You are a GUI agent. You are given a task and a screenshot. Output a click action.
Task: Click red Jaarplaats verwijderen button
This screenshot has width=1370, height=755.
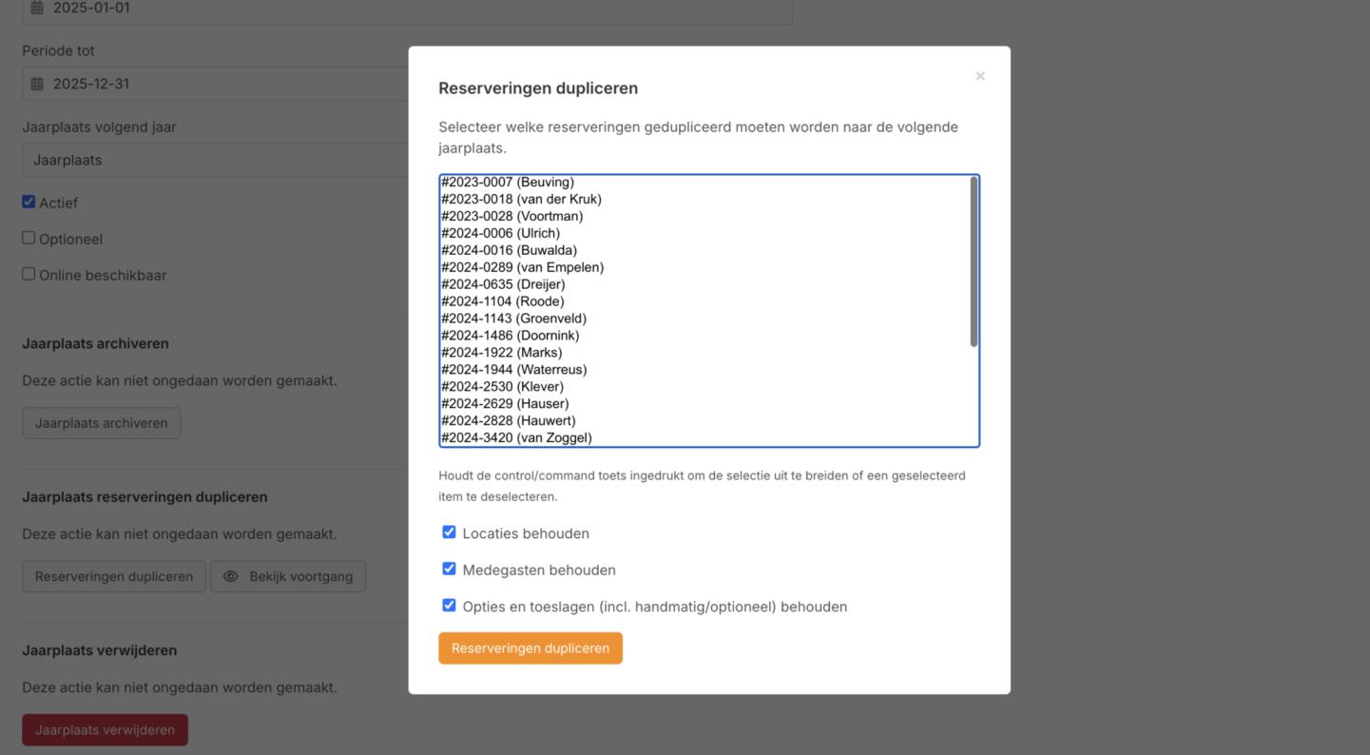click(105, 730)
